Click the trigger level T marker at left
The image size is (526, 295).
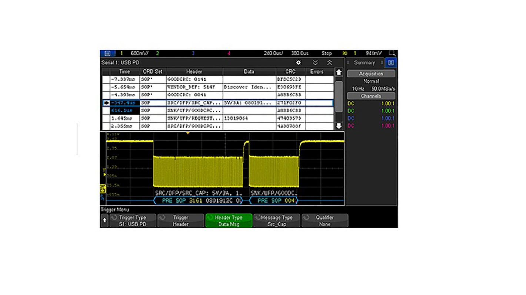[x=104, y=172]
